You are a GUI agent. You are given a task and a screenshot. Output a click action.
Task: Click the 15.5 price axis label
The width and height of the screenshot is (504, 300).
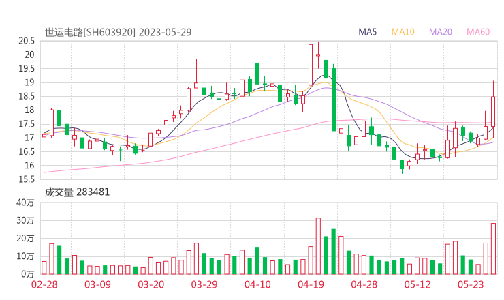click(27, 179)
